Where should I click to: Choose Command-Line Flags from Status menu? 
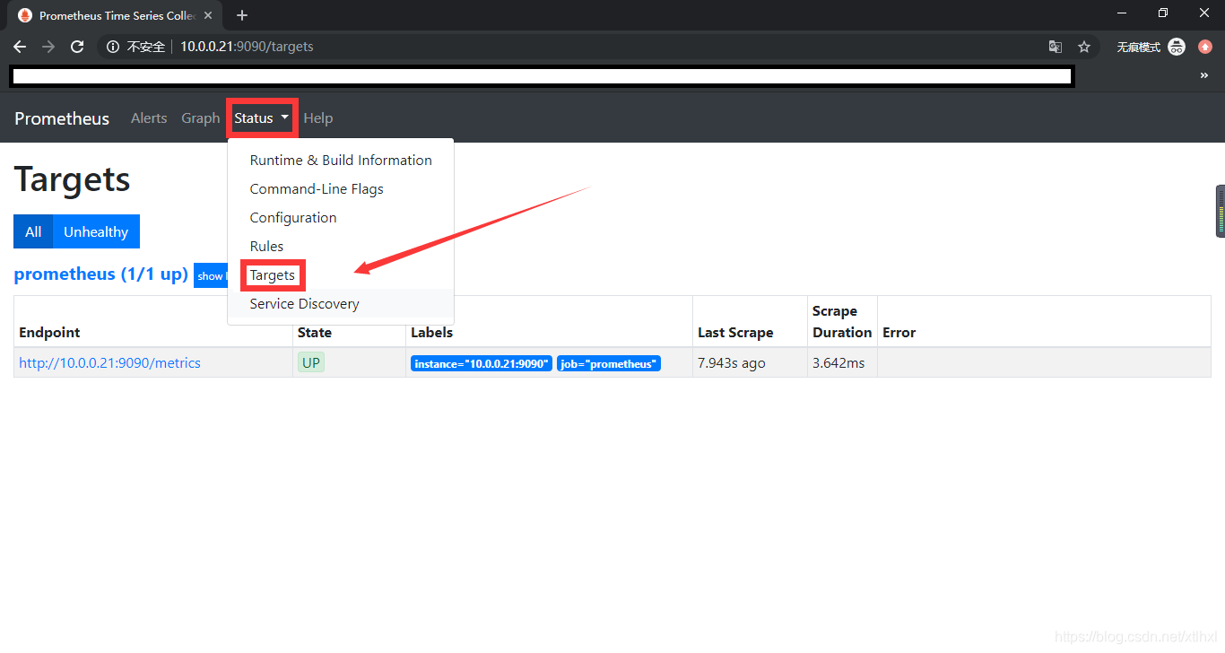point(341,189)
